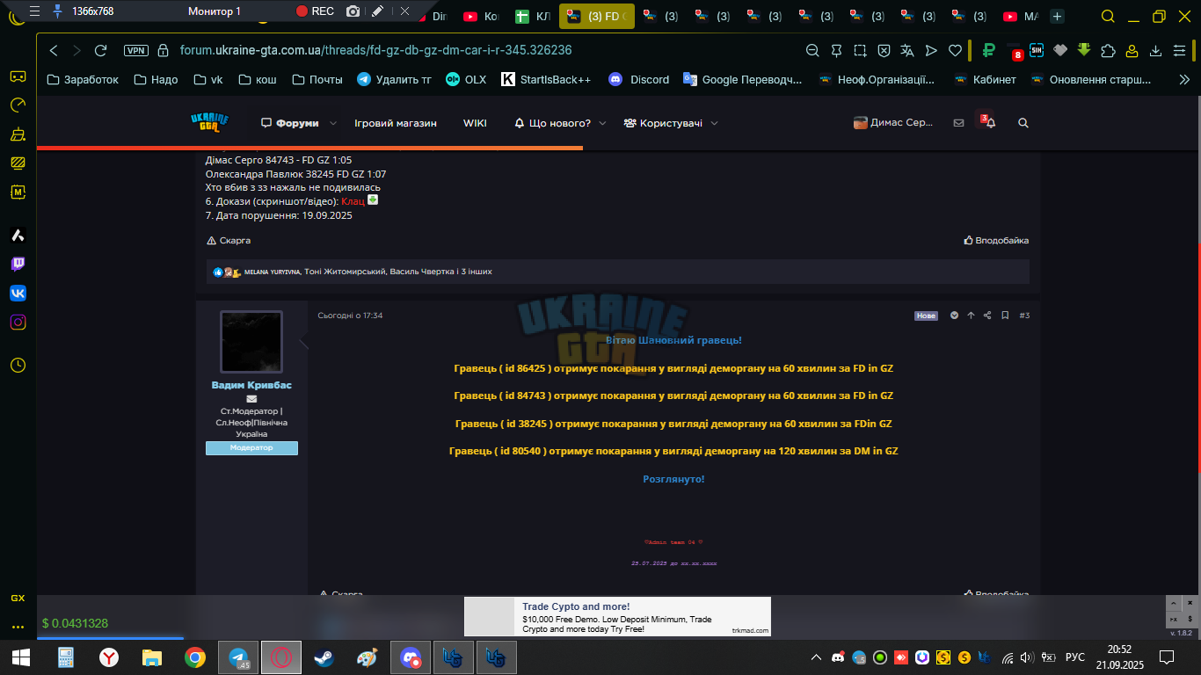This screenshot has width=1201, height=675.
Task: Open the WIKI navigation item
Action: pos(475,123)
